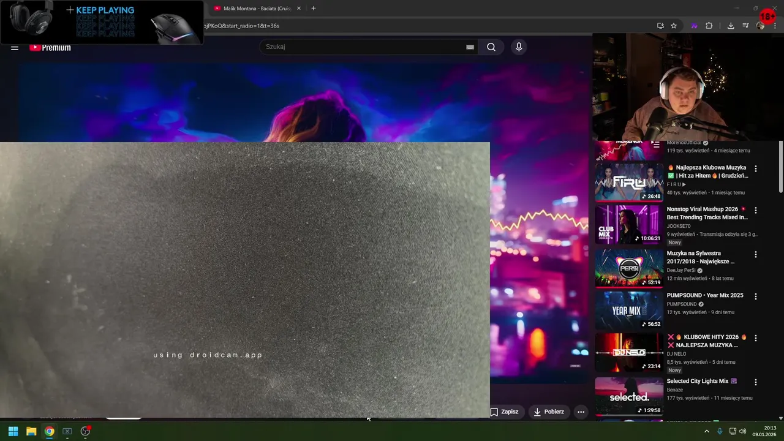Open the selected. City Lights thumbnail
The height and width of the screenshot is (441, 784).
point(629,396)
